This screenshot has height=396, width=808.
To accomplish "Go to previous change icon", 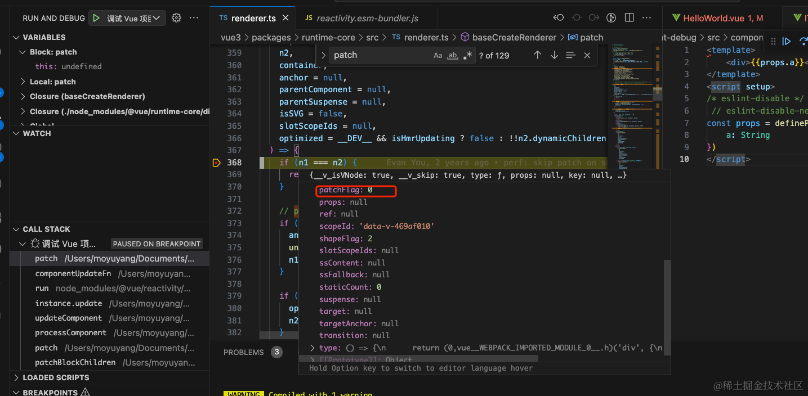I will pos(559,18).
